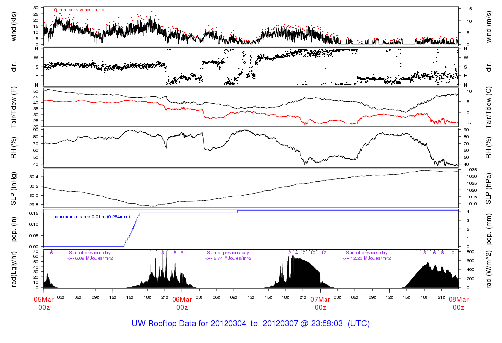Click the 'SLP (inHg)' axis label
The image size is (502, 343).
(x=13, y=189)
